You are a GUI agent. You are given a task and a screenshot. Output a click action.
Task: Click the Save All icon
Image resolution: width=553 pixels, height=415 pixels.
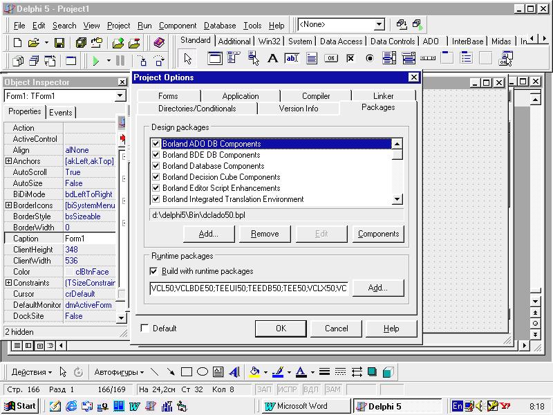[81, 43]
